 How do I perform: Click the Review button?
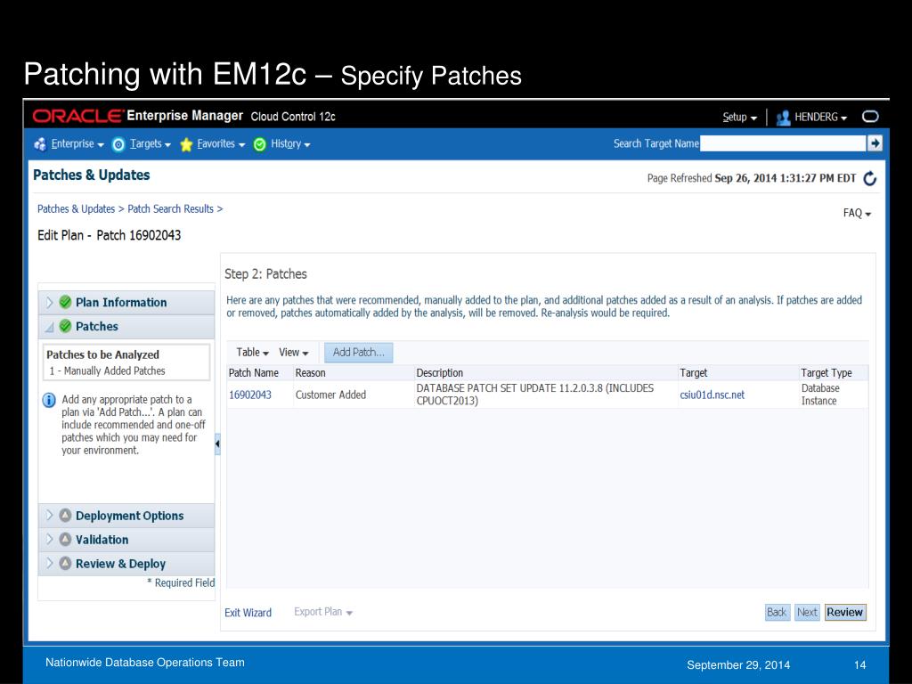(845, 612)
